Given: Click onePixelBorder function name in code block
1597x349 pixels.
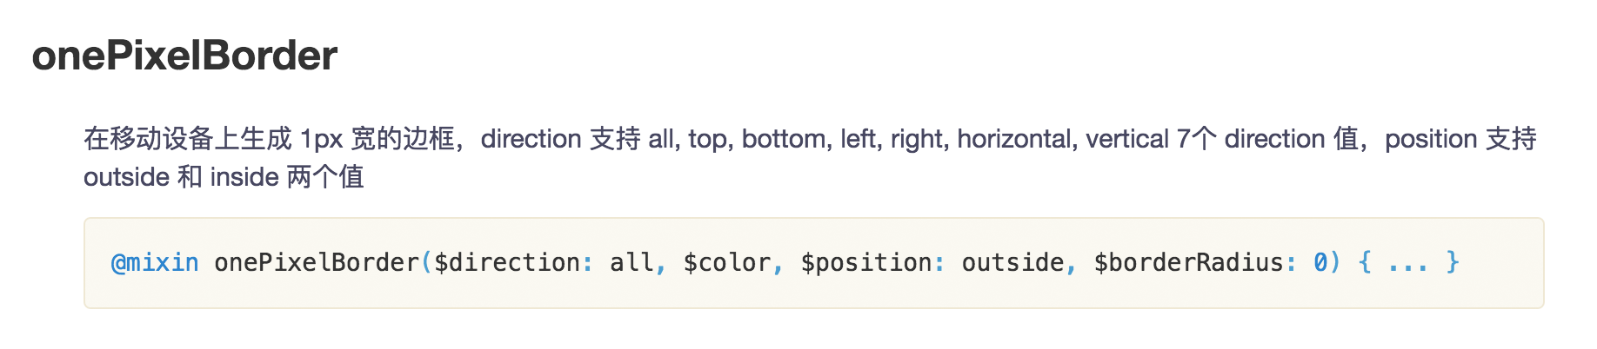Looking at the screenshot, I should 317,262.
